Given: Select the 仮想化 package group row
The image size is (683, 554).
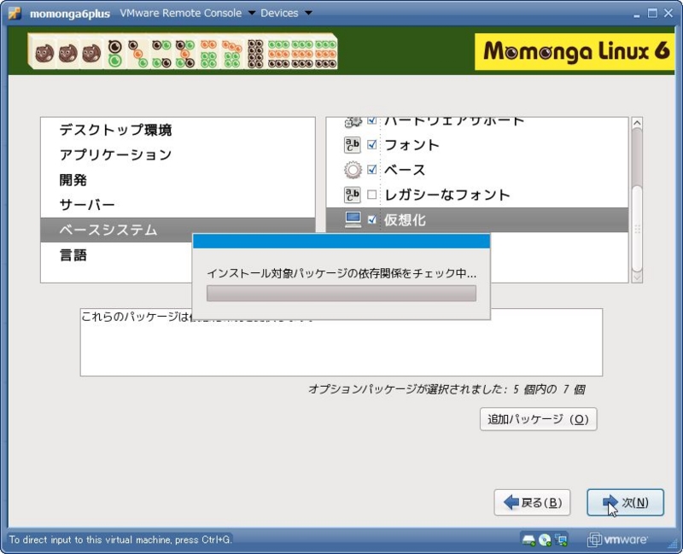Looking at the screenshot, I should point(477,219).
